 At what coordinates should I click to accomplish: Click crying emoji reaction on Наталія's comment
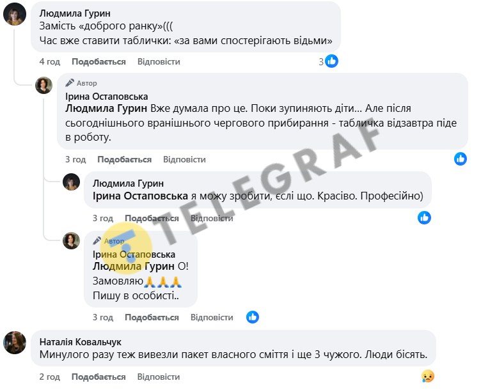[x=428, y=376]
